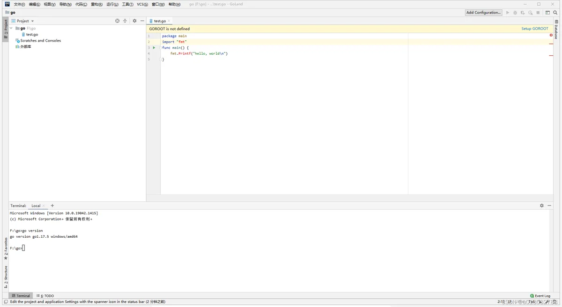562x307 pixels.
Task: Open the 工具(T) menu
Action: click(127, 4)
